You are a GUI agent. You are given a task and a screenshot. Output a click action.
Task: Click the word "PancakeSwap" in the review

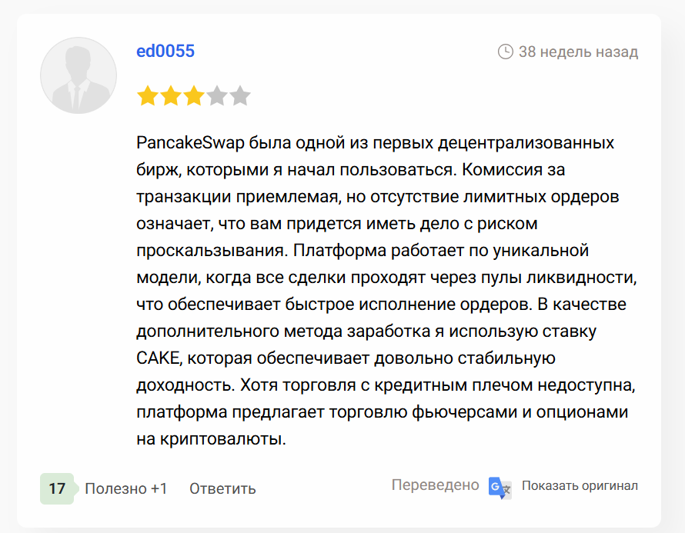coord(180,143)
